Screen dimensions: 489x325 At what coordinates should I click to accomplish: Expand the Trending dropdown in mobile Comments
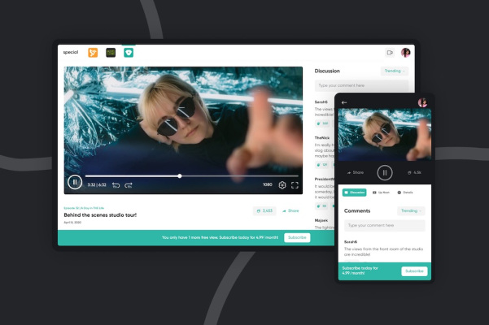point(411,210)
